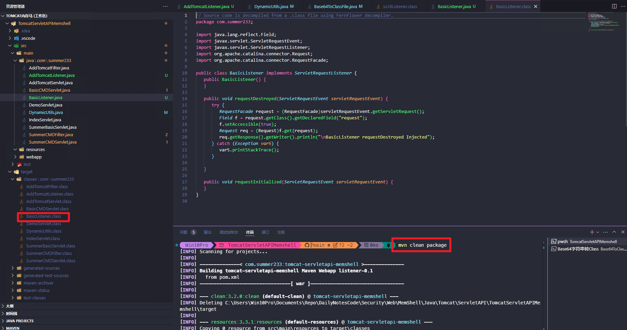Collapse the main folder
627x330 pixels.
coord(12,53)
